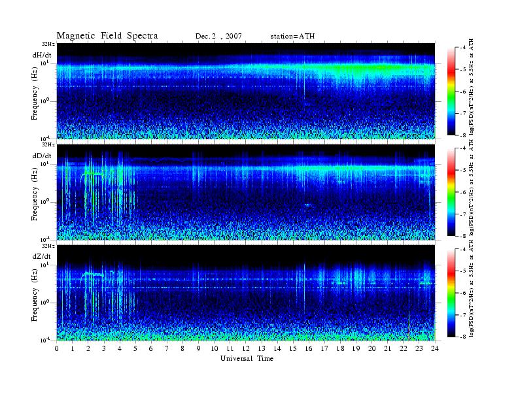Click the dZ/dt panel label
518x400 pixels.
tap(41, 256)
